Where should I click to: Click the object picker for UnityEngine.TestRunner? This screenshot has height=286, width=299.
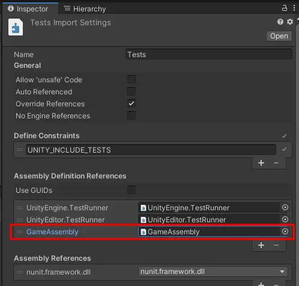point(285,207)
